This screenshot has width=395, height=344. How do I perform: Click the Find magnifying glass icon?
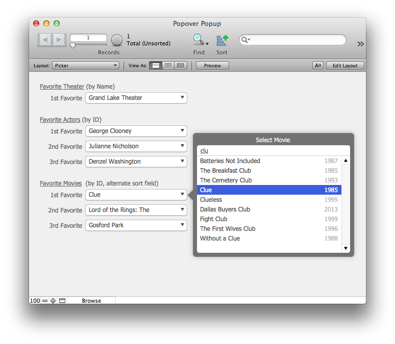(199, 40)
